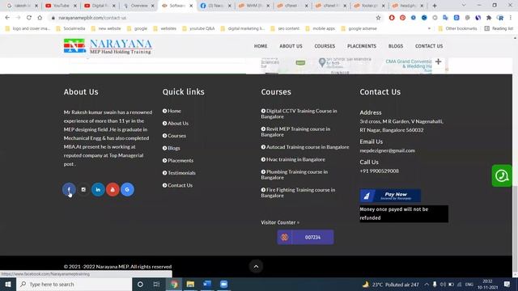The image size is (518, 291).
Task: Open the tab search dropdown arrow
Action: [464, 6]
